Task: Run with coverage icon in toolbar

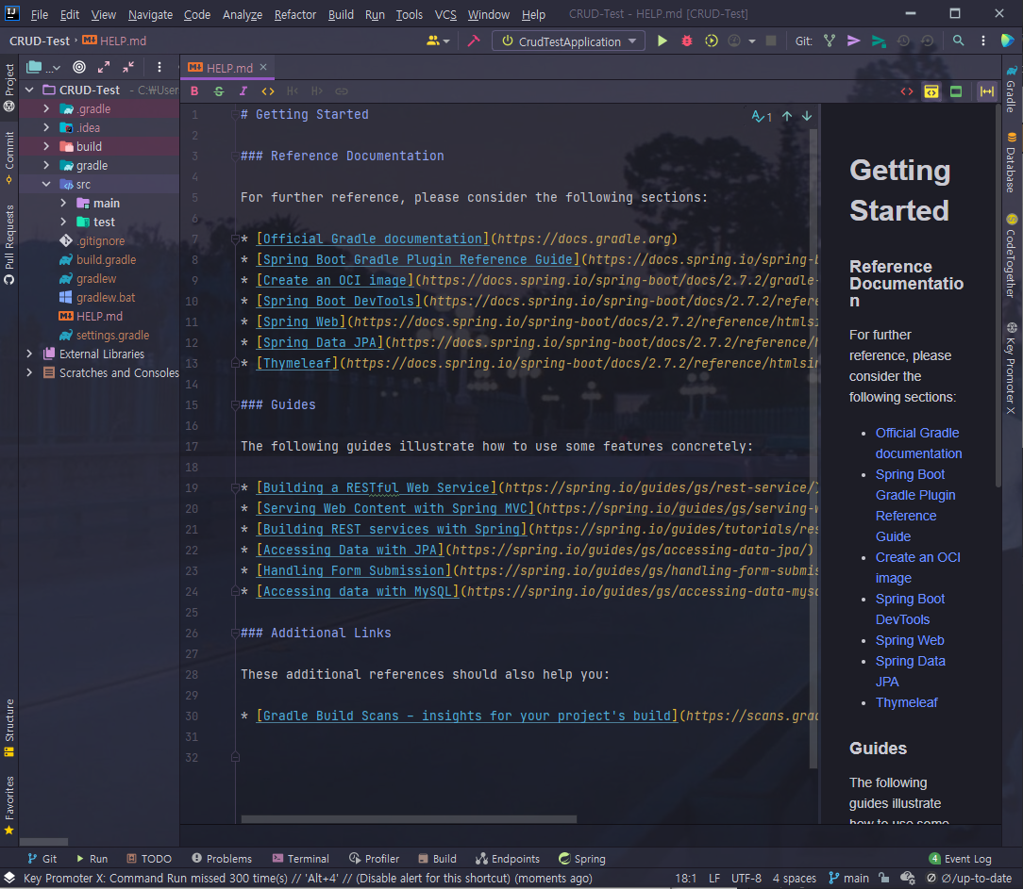Action: click(x=712, y=41)
